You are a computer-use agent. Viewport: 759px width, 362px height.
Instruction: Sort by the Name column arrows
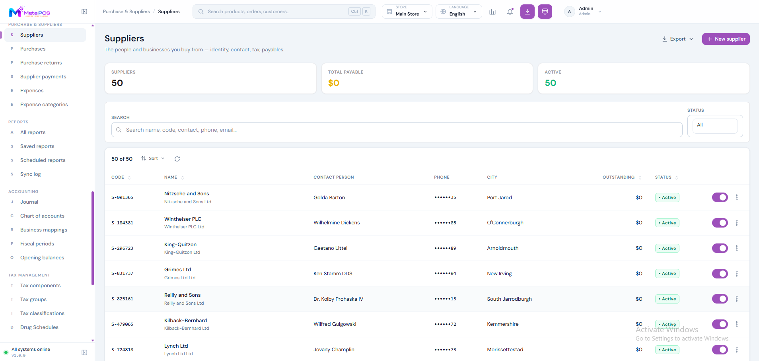[x=183, y=177]
